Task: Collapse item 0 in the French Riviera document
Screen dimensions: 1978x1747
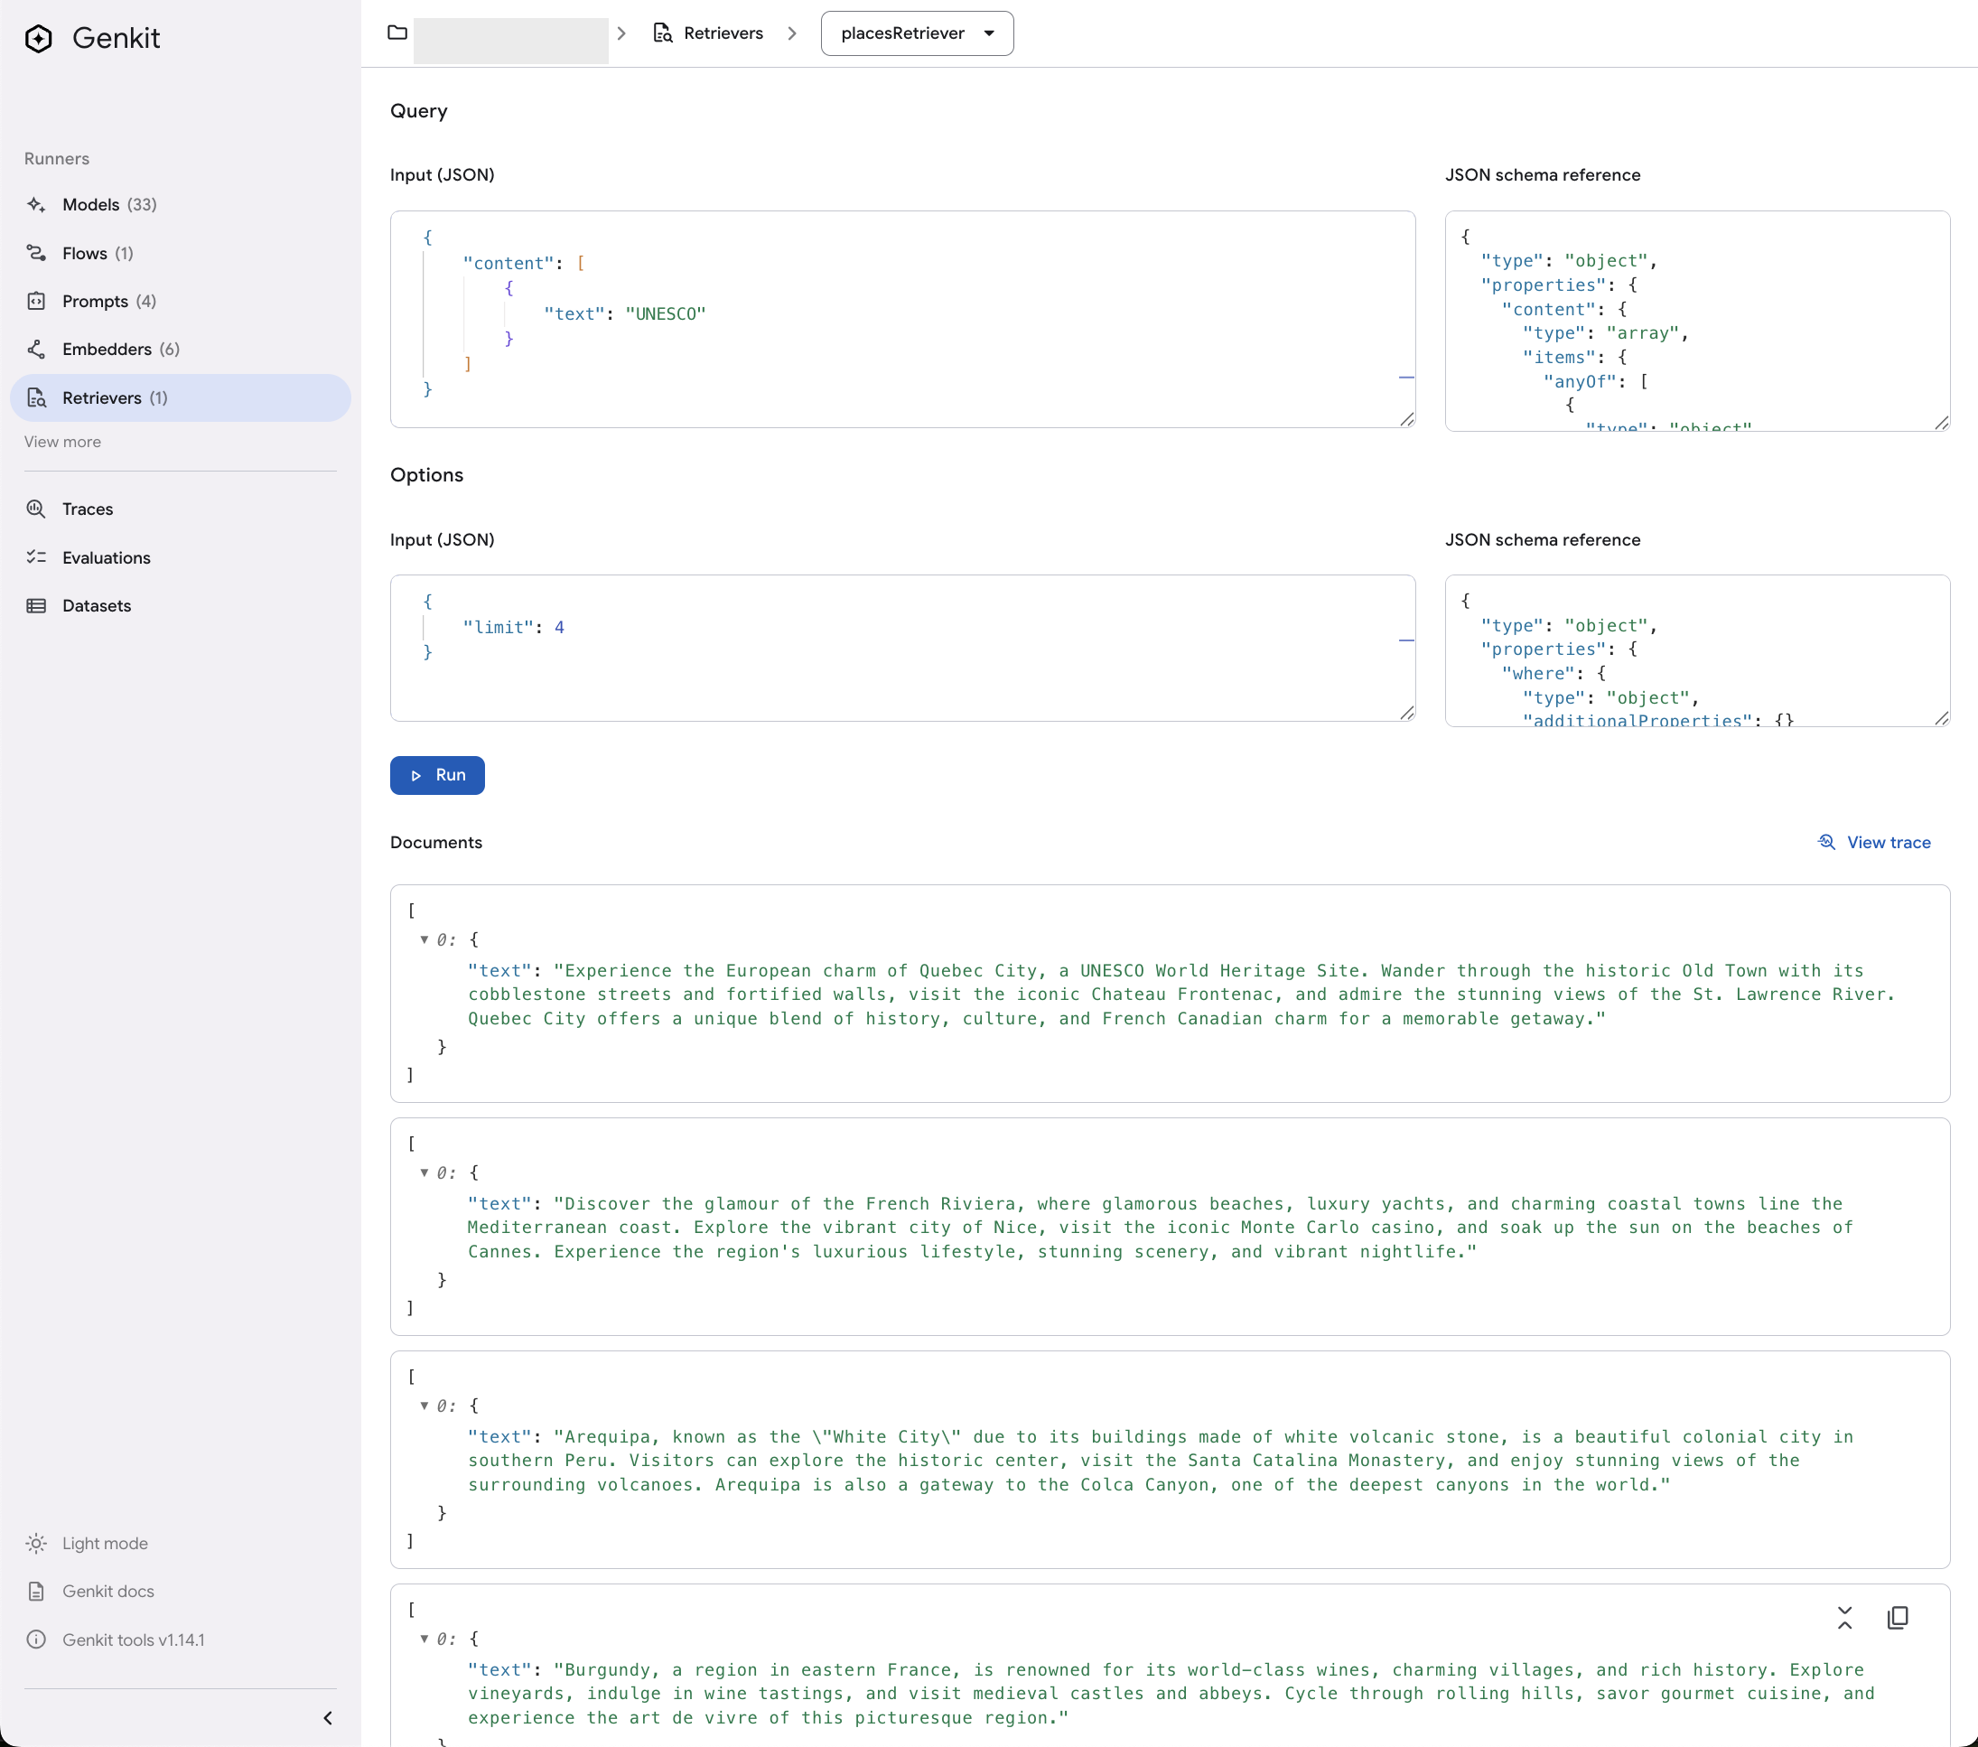Action: click(x=424, y=1173)
